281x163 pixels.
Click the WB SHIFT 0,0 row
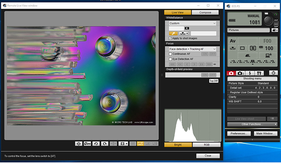click(x=252, y=101)
